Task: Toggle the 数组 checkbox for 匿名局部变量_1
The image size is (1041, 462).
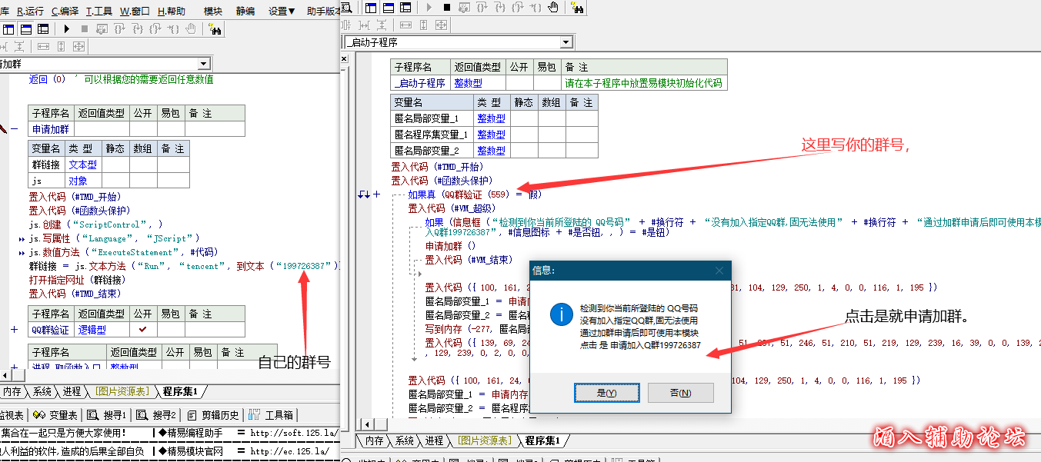Action: 551,118
